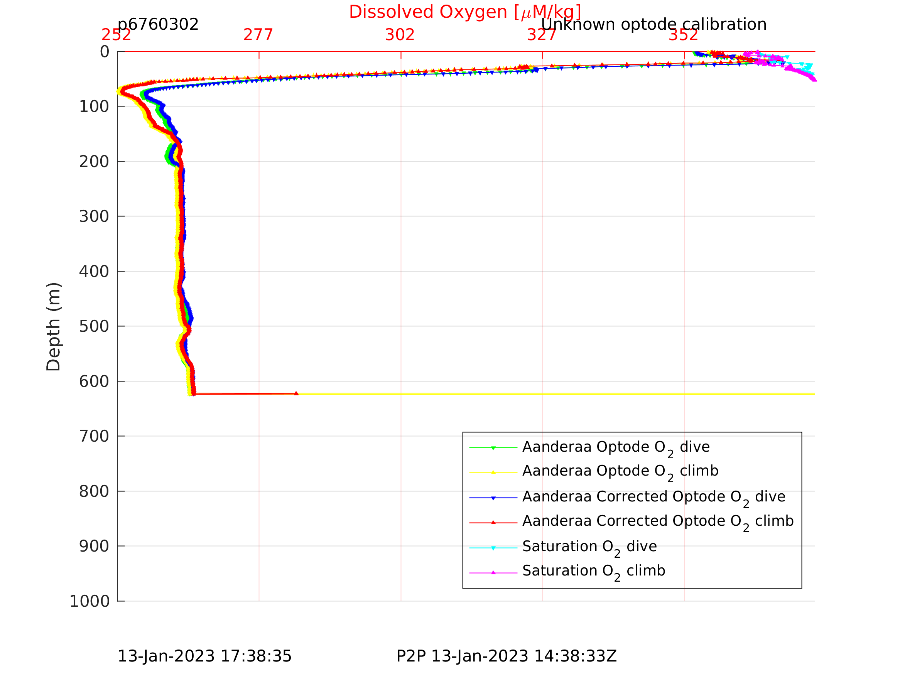Screen dimensions: 900x675
Task: Click the yellow legend line marker sample
Action: tap(493, 472)
